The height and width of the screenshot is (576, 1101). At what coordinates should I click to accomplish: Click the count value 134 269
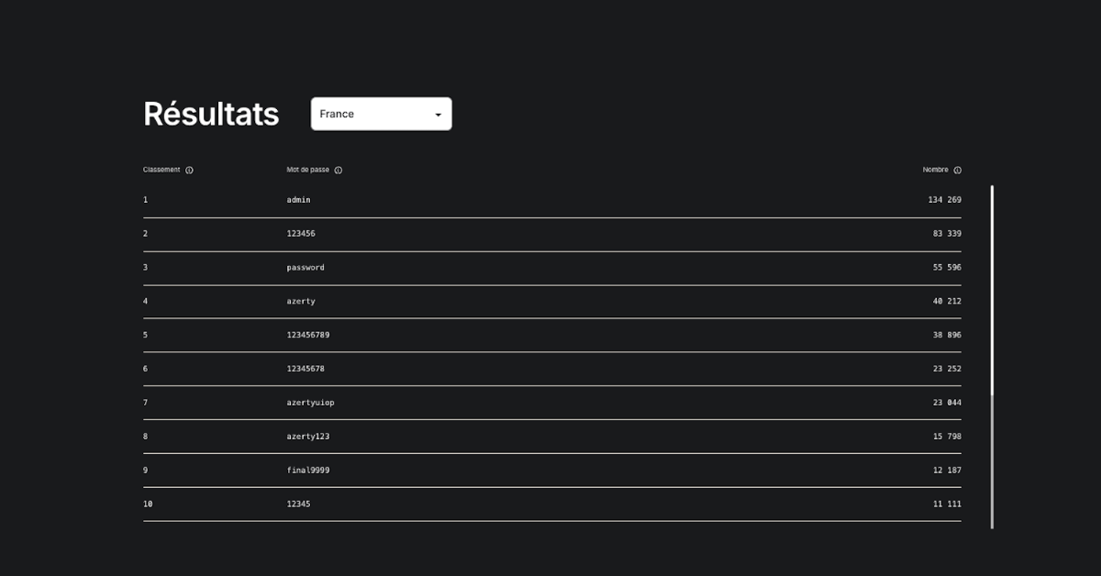944,200
